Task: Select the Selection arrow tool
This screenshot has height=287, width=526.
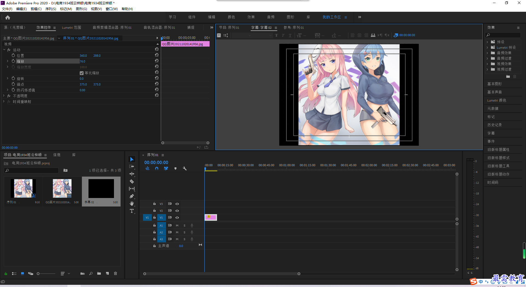Action: click(x=132, y=159)
